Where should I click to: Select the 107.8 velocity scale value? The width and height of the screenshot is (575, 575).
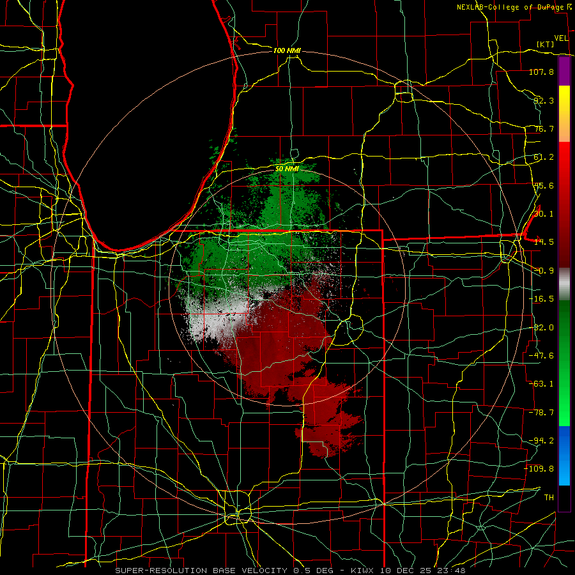(541, 72)
